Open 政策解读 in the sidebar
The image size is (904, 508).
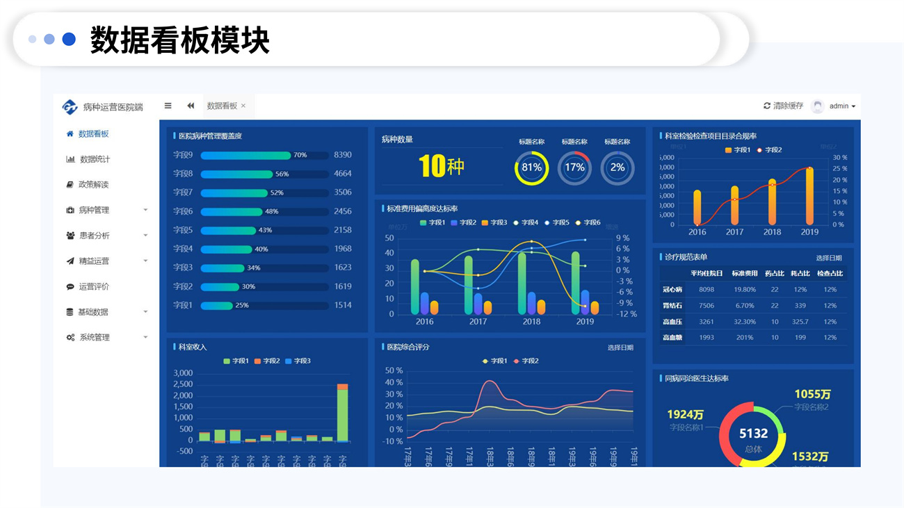92,185
